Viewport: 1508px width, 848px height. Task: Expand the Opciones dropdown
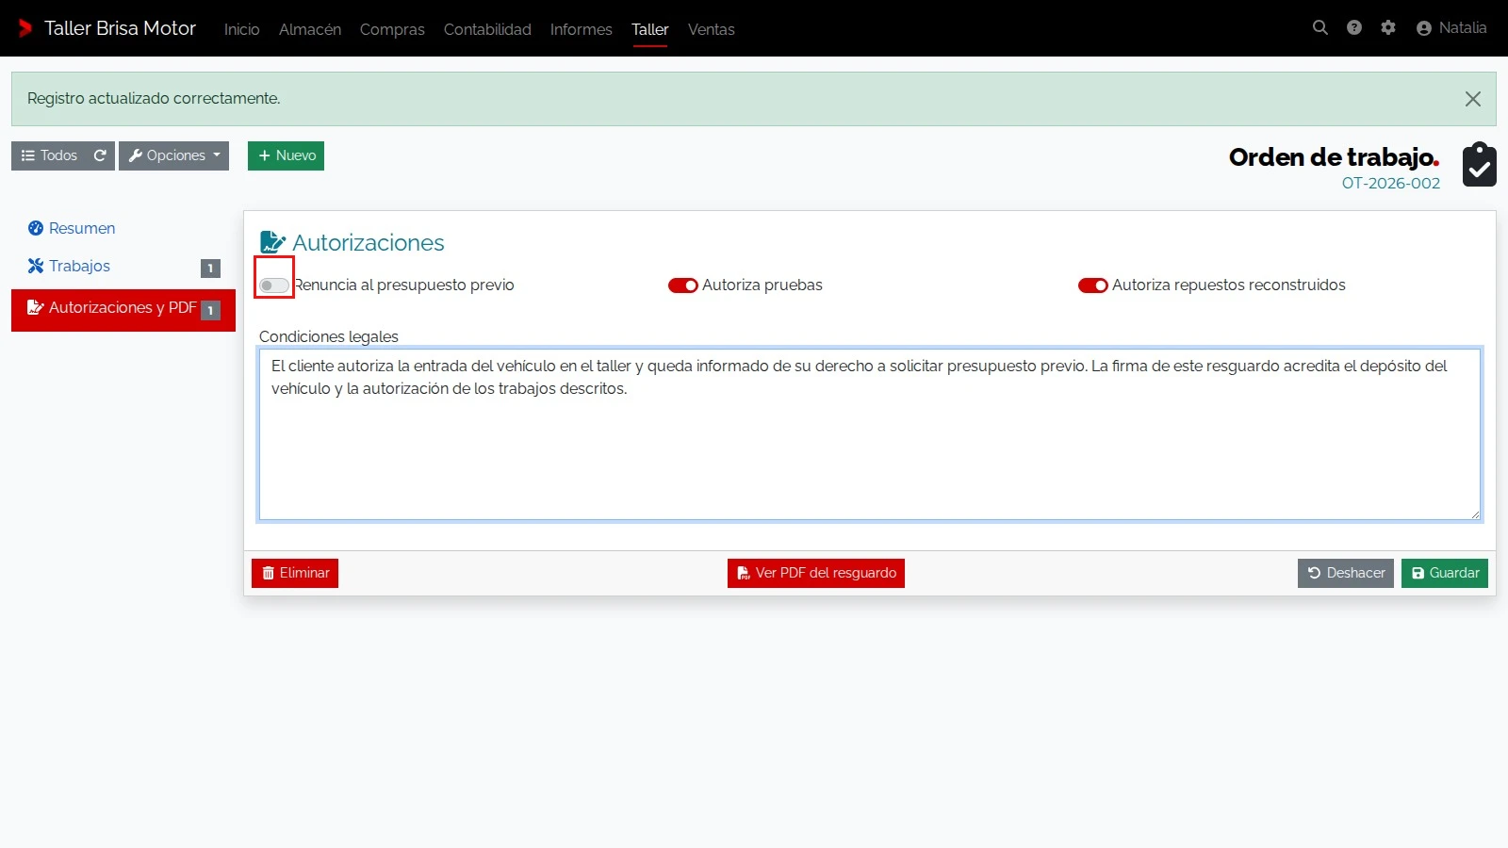pyautogui.click(x=174, y=155)
